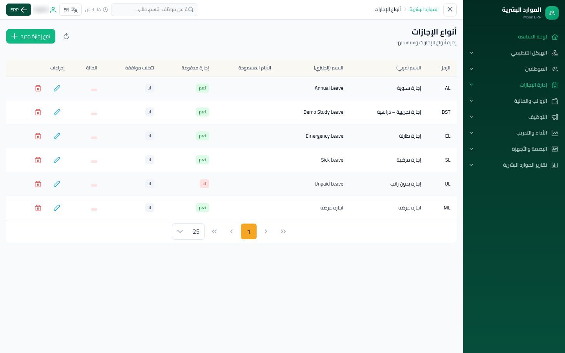Open لوحة المتابعة dashboard in sidebar
Image resolution: width=565 pixels, height=353 pixels.
pyautogui.click(x=514, y=37)
